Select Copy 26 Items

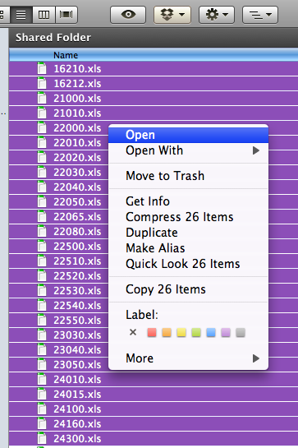[188, 289]
